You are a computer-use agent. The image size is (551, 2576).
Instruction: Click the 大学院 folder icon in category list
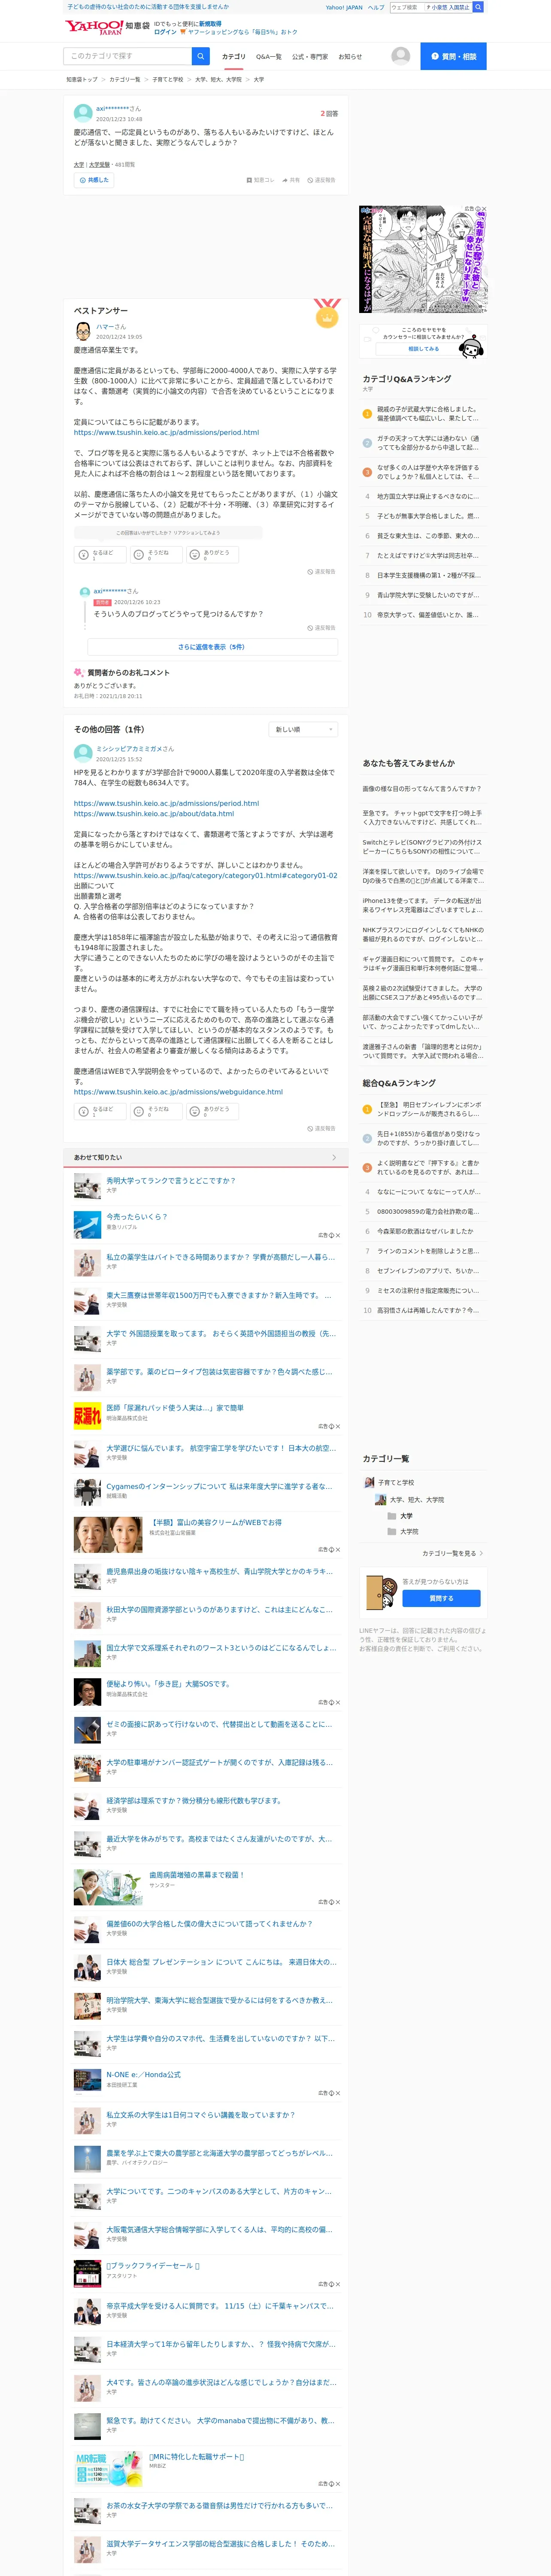(392, 1531)
